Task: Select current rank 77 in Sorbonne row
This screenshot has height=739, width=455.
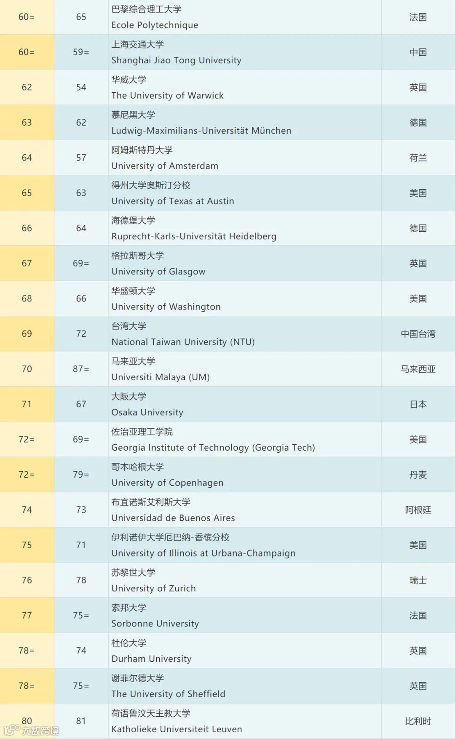Action: pyautogui.click(x=27, y=615)
